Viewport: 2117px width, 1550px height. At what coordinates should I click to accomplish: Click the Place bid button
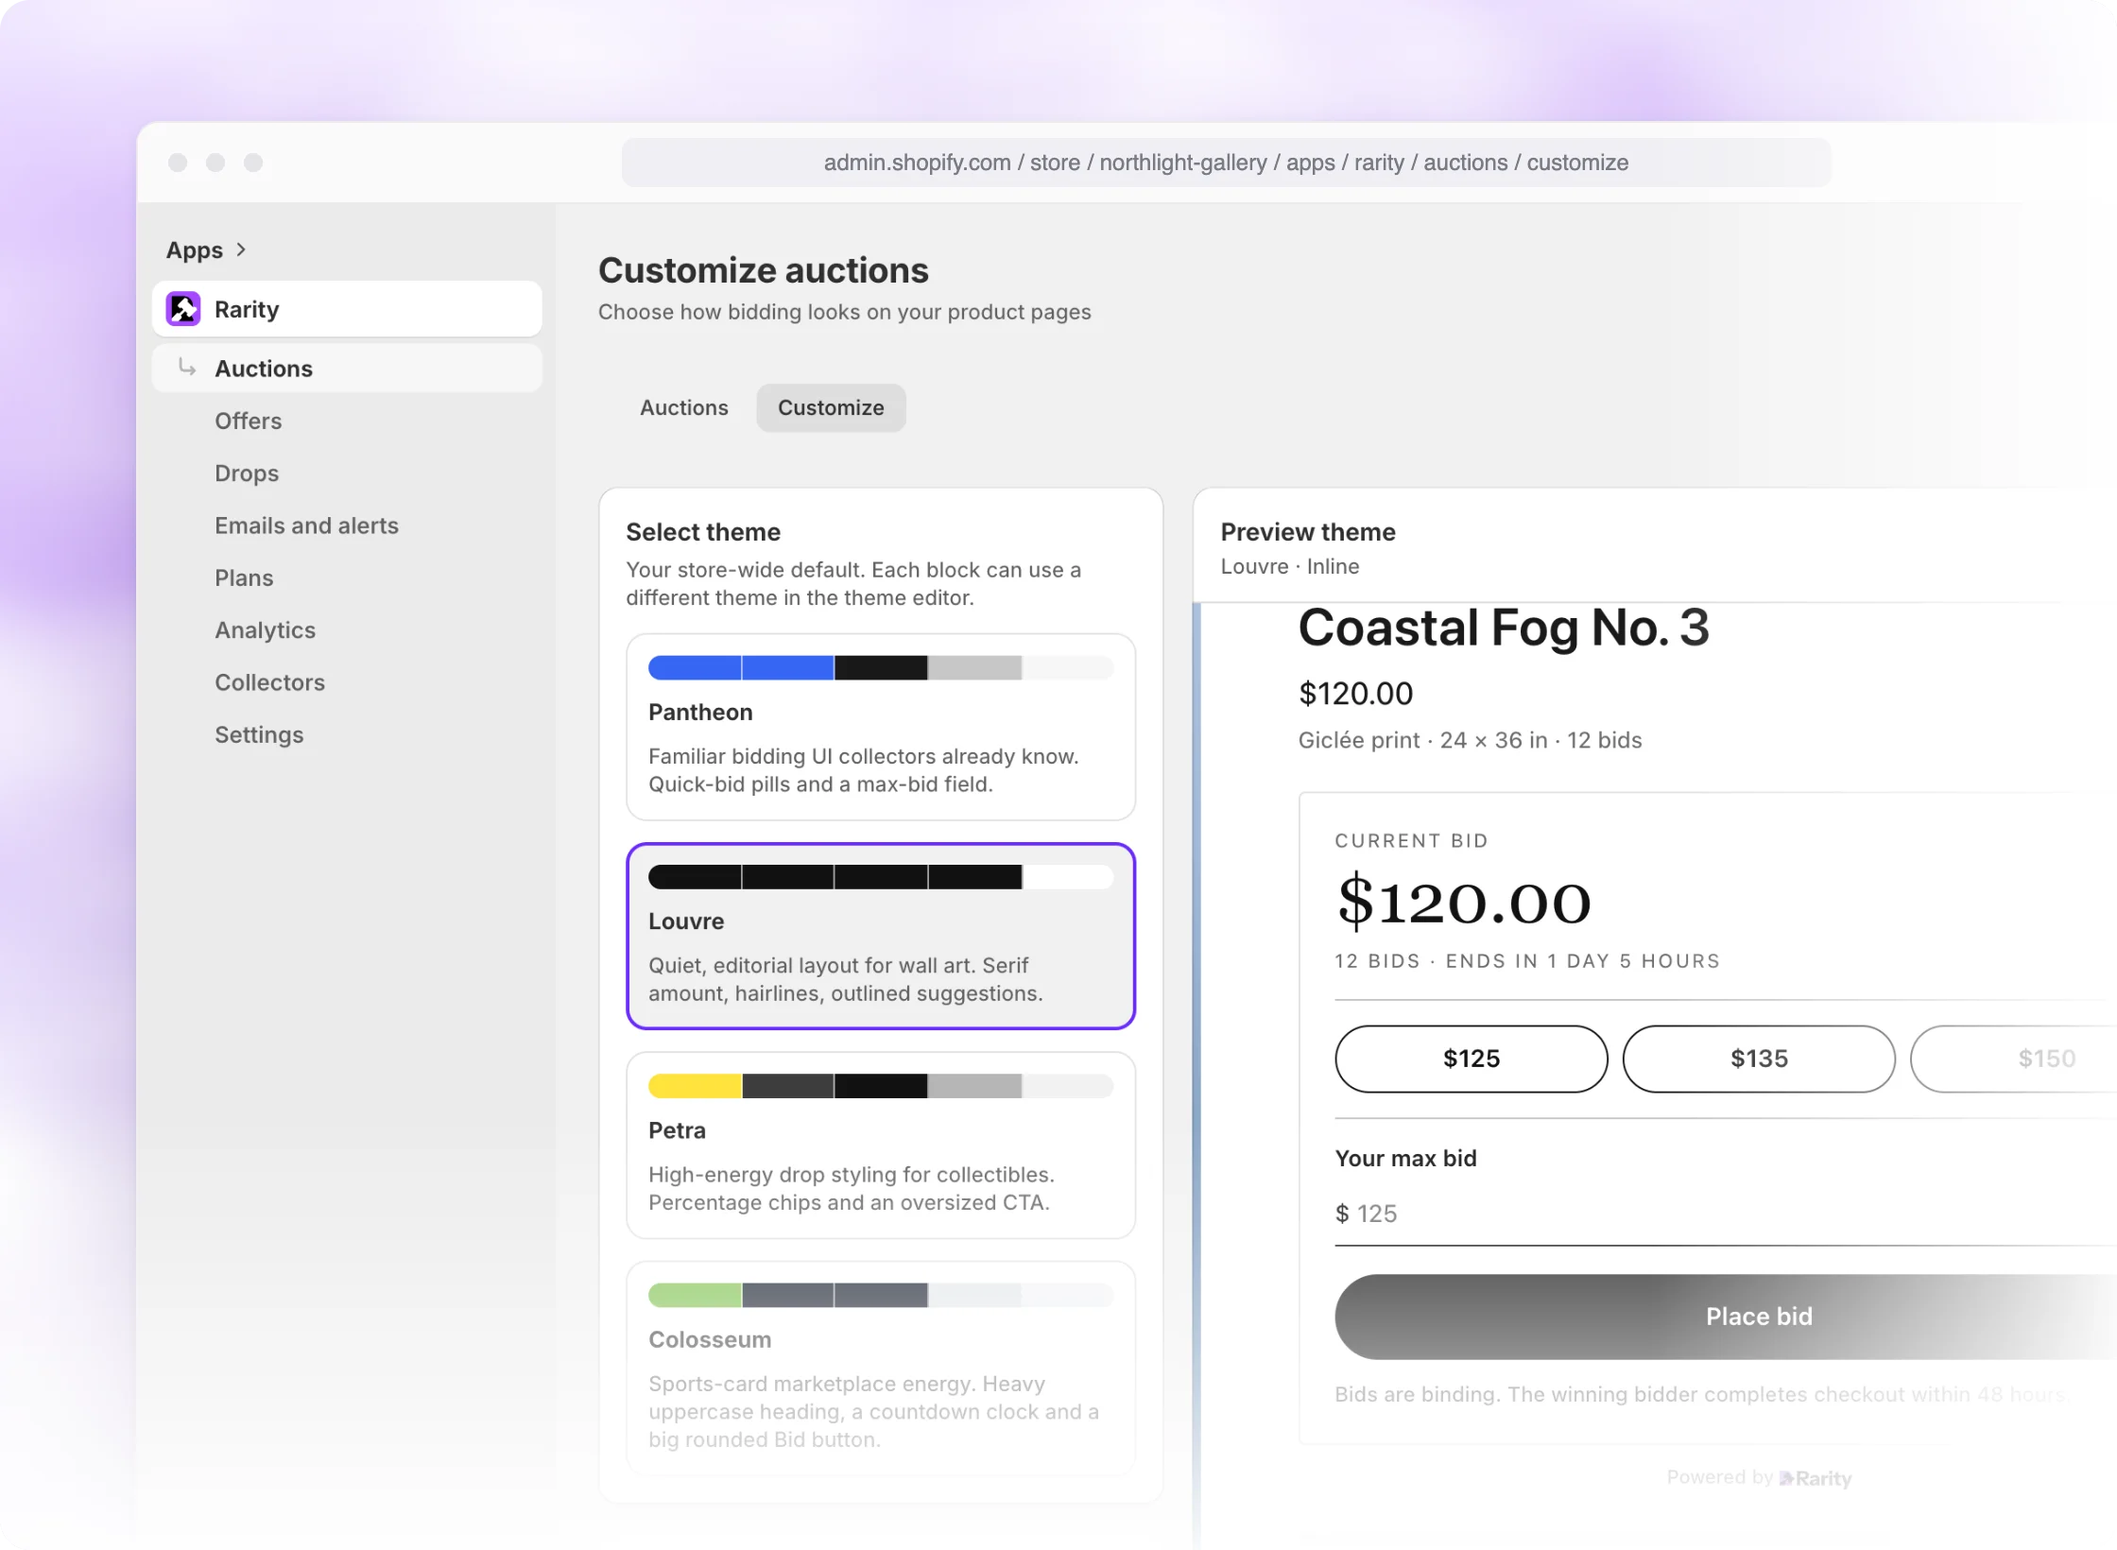tap(1726, 1317)
